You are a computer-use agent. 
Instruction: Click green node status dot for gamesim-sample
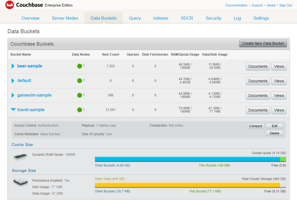[79, 95]
